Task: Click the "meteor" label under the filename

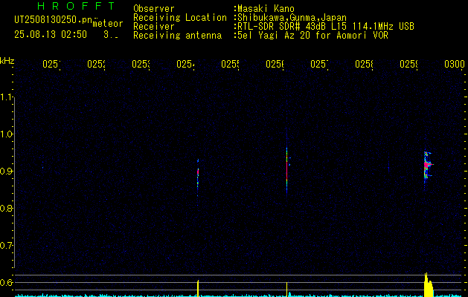Action: click(x=108, y=24)
